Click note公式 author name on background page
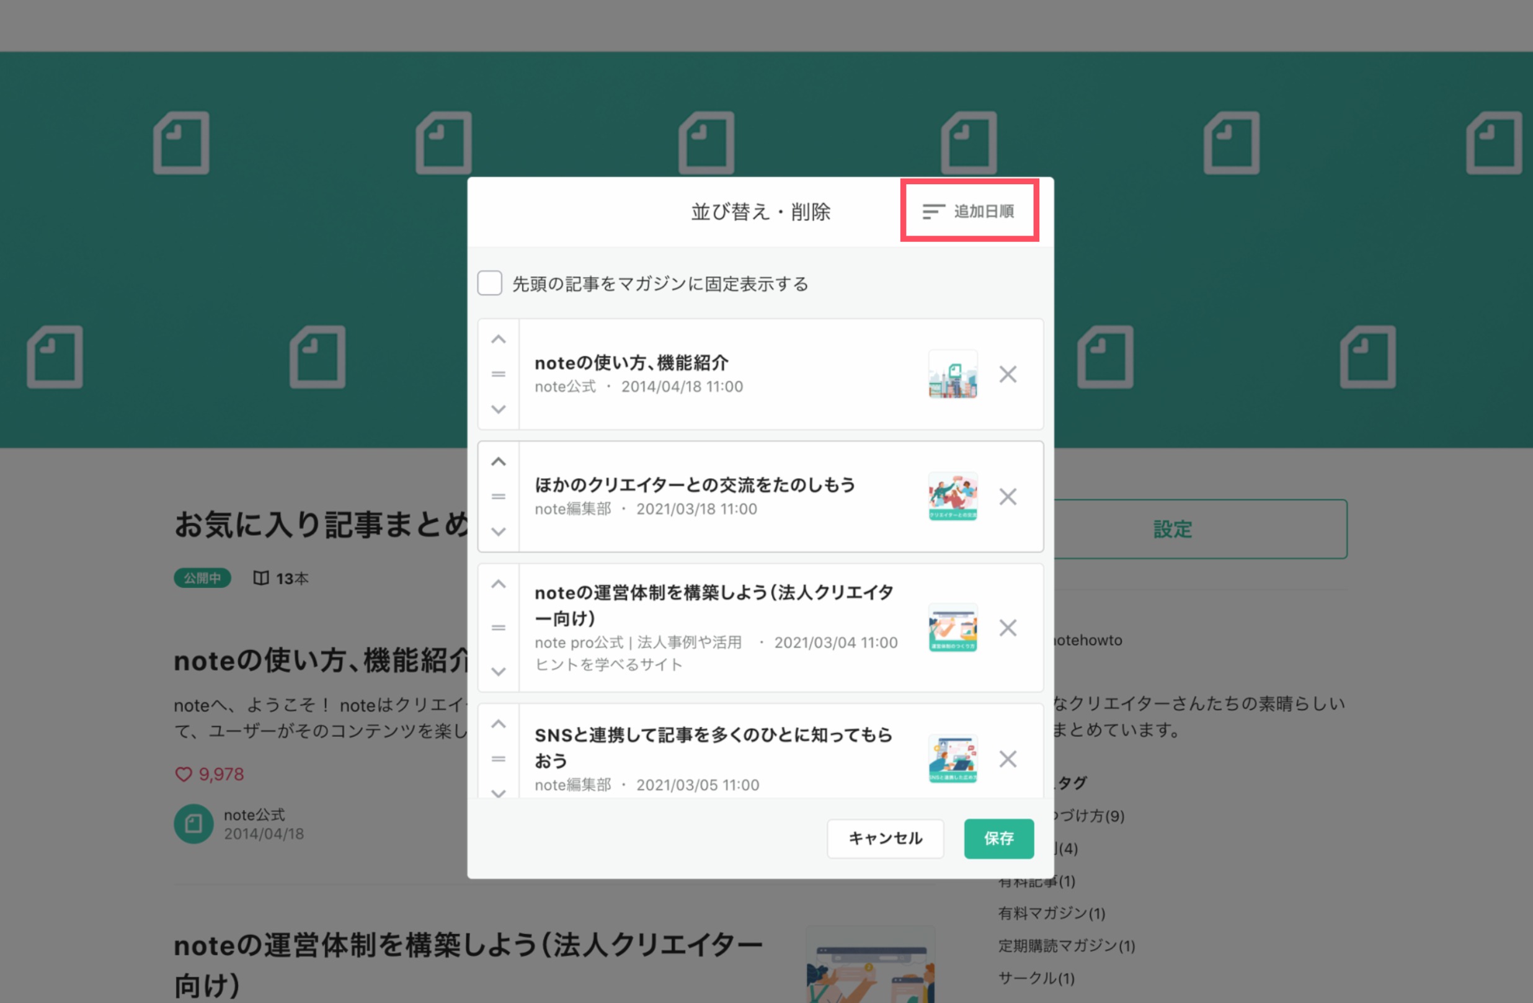The width and height of the screenshot is (1533, 1003). (x=254, y=814)
